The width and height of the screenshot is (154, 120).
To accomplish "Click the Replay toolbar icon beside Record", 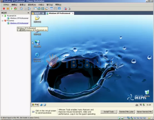I will (69, 9).
